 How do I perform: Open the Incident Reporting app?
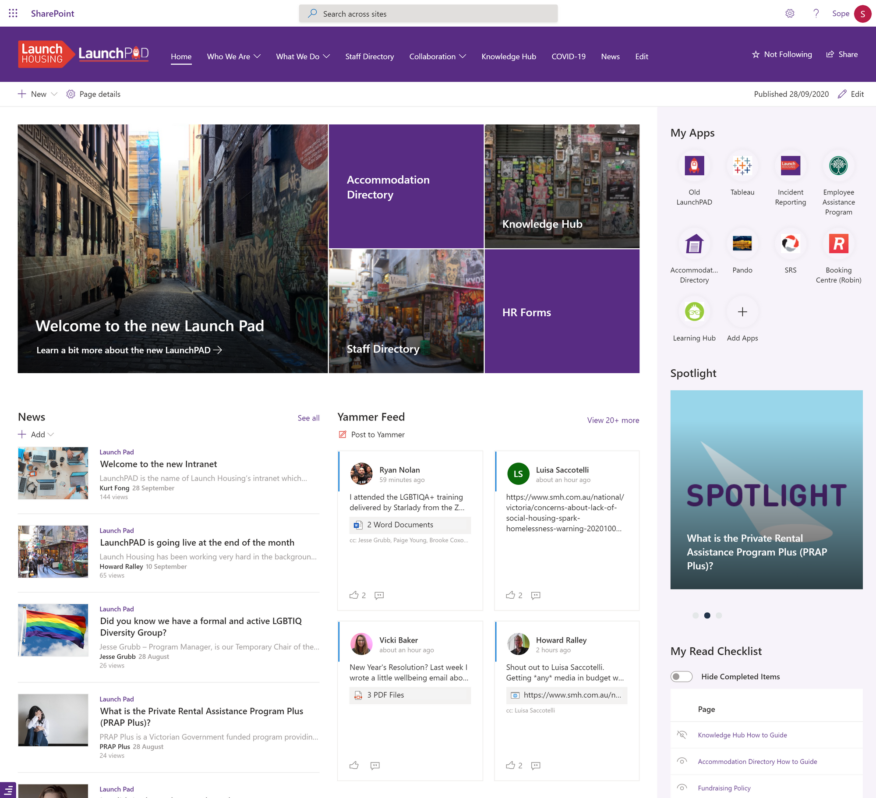[791, 166]
